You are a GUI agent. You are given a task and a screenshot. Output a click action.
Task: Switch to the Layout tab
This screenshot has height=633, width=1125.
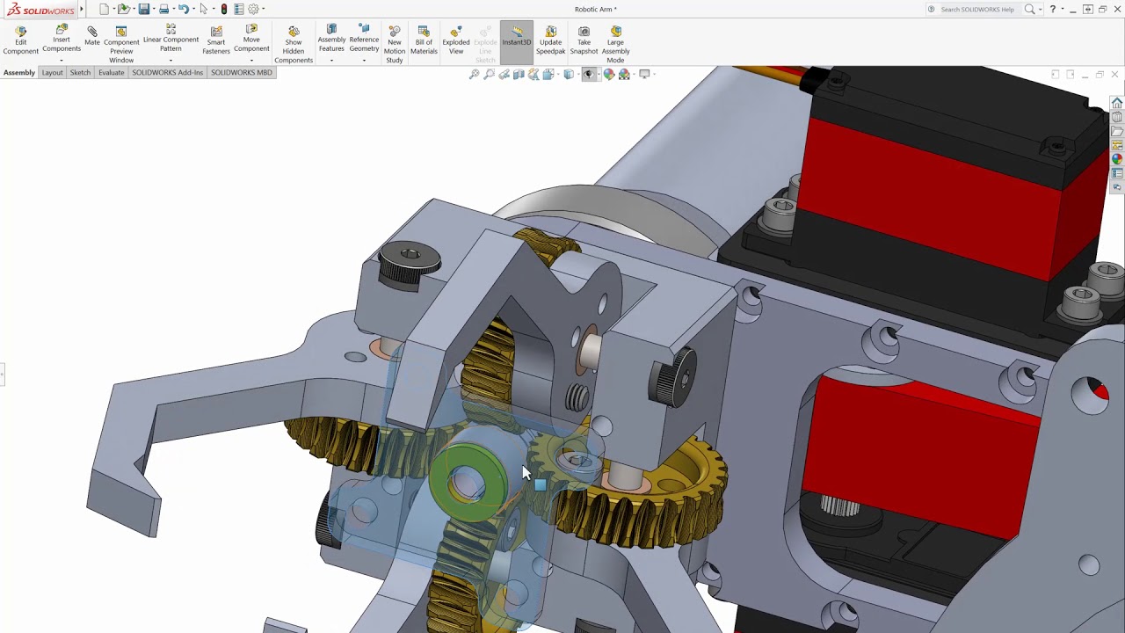(52, 72)
